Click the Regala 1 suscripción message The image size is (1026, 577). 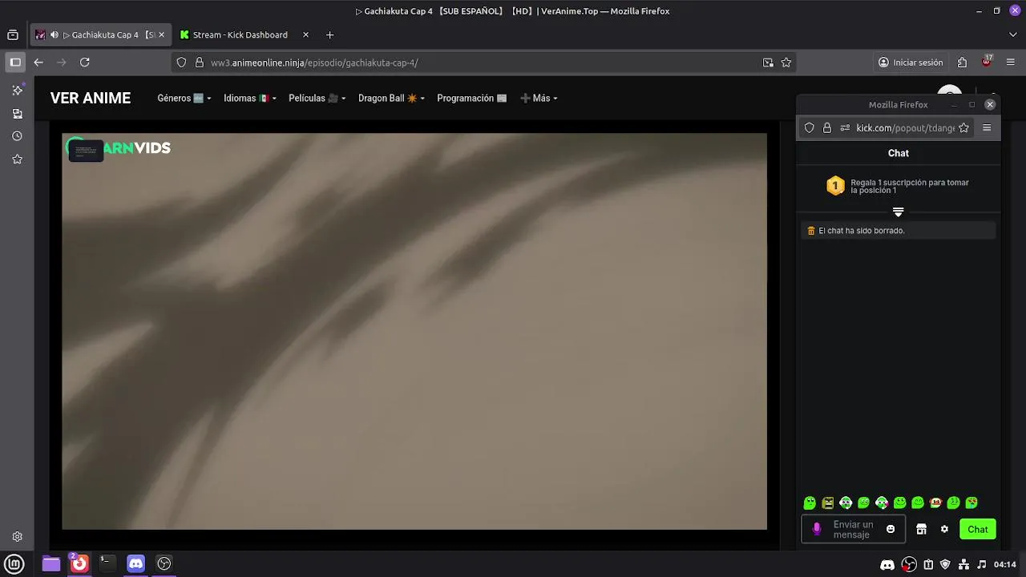(910, 186)
